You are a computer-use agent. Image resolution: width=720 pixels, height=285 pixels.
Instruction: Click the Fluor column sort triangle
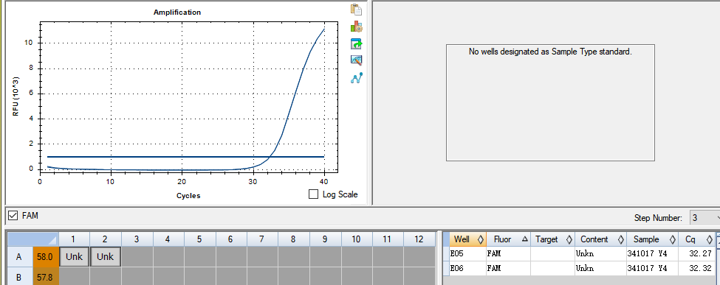point(525,239)
